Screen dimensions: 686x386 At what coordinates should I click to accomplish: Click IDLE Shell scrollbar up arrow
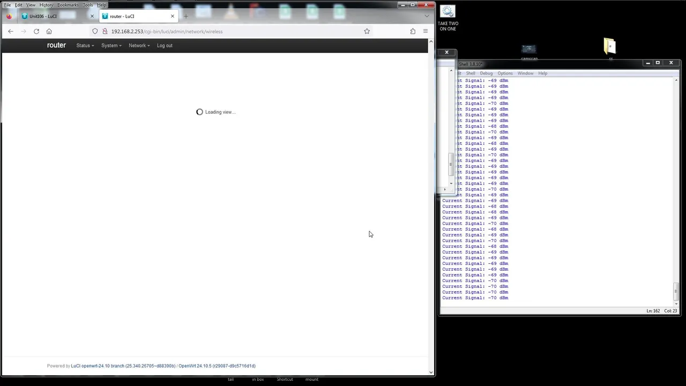pyautogui.click(x=676, y=80)
